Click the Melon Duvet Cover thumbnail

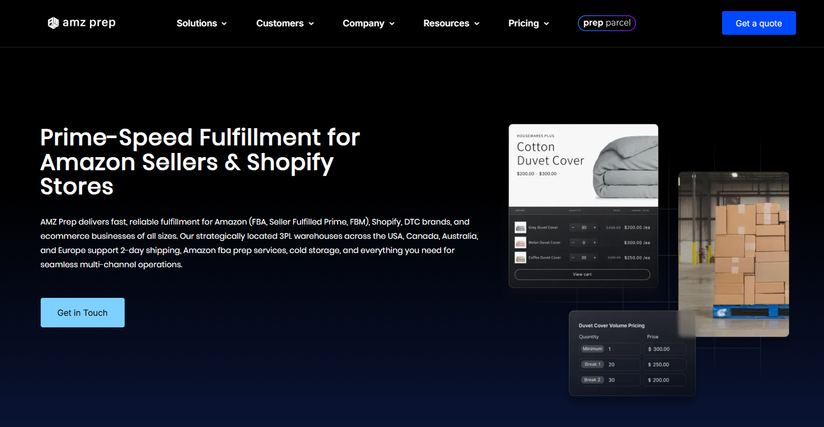pyautogui.click(x=520, y=242)
